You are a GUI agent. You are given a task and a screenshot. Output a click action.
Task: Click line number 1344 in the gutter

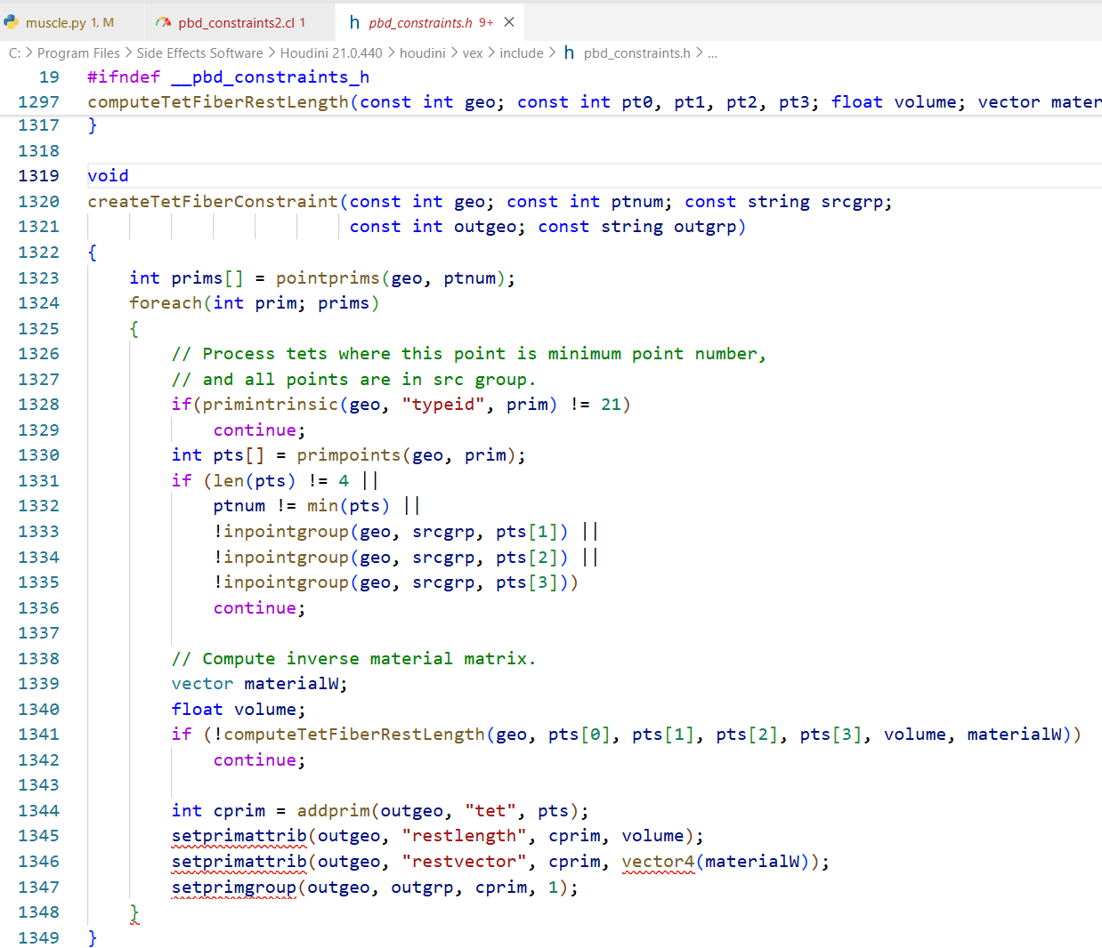[x=38, y=811]
